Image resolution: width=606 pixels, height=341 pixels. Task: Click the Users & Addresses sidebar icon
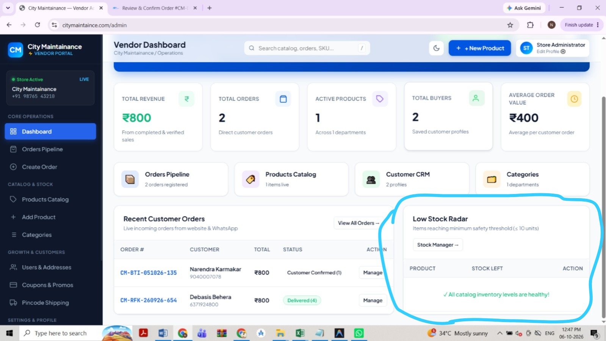tap(13, 267)
